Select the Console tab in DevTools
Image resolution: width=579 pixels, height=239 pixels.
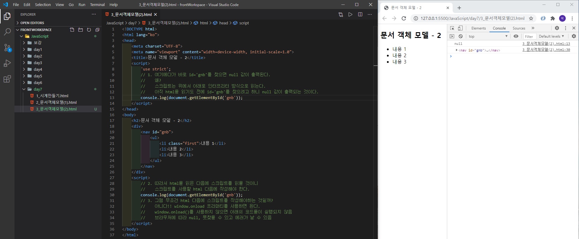click(x=499, y=28)
